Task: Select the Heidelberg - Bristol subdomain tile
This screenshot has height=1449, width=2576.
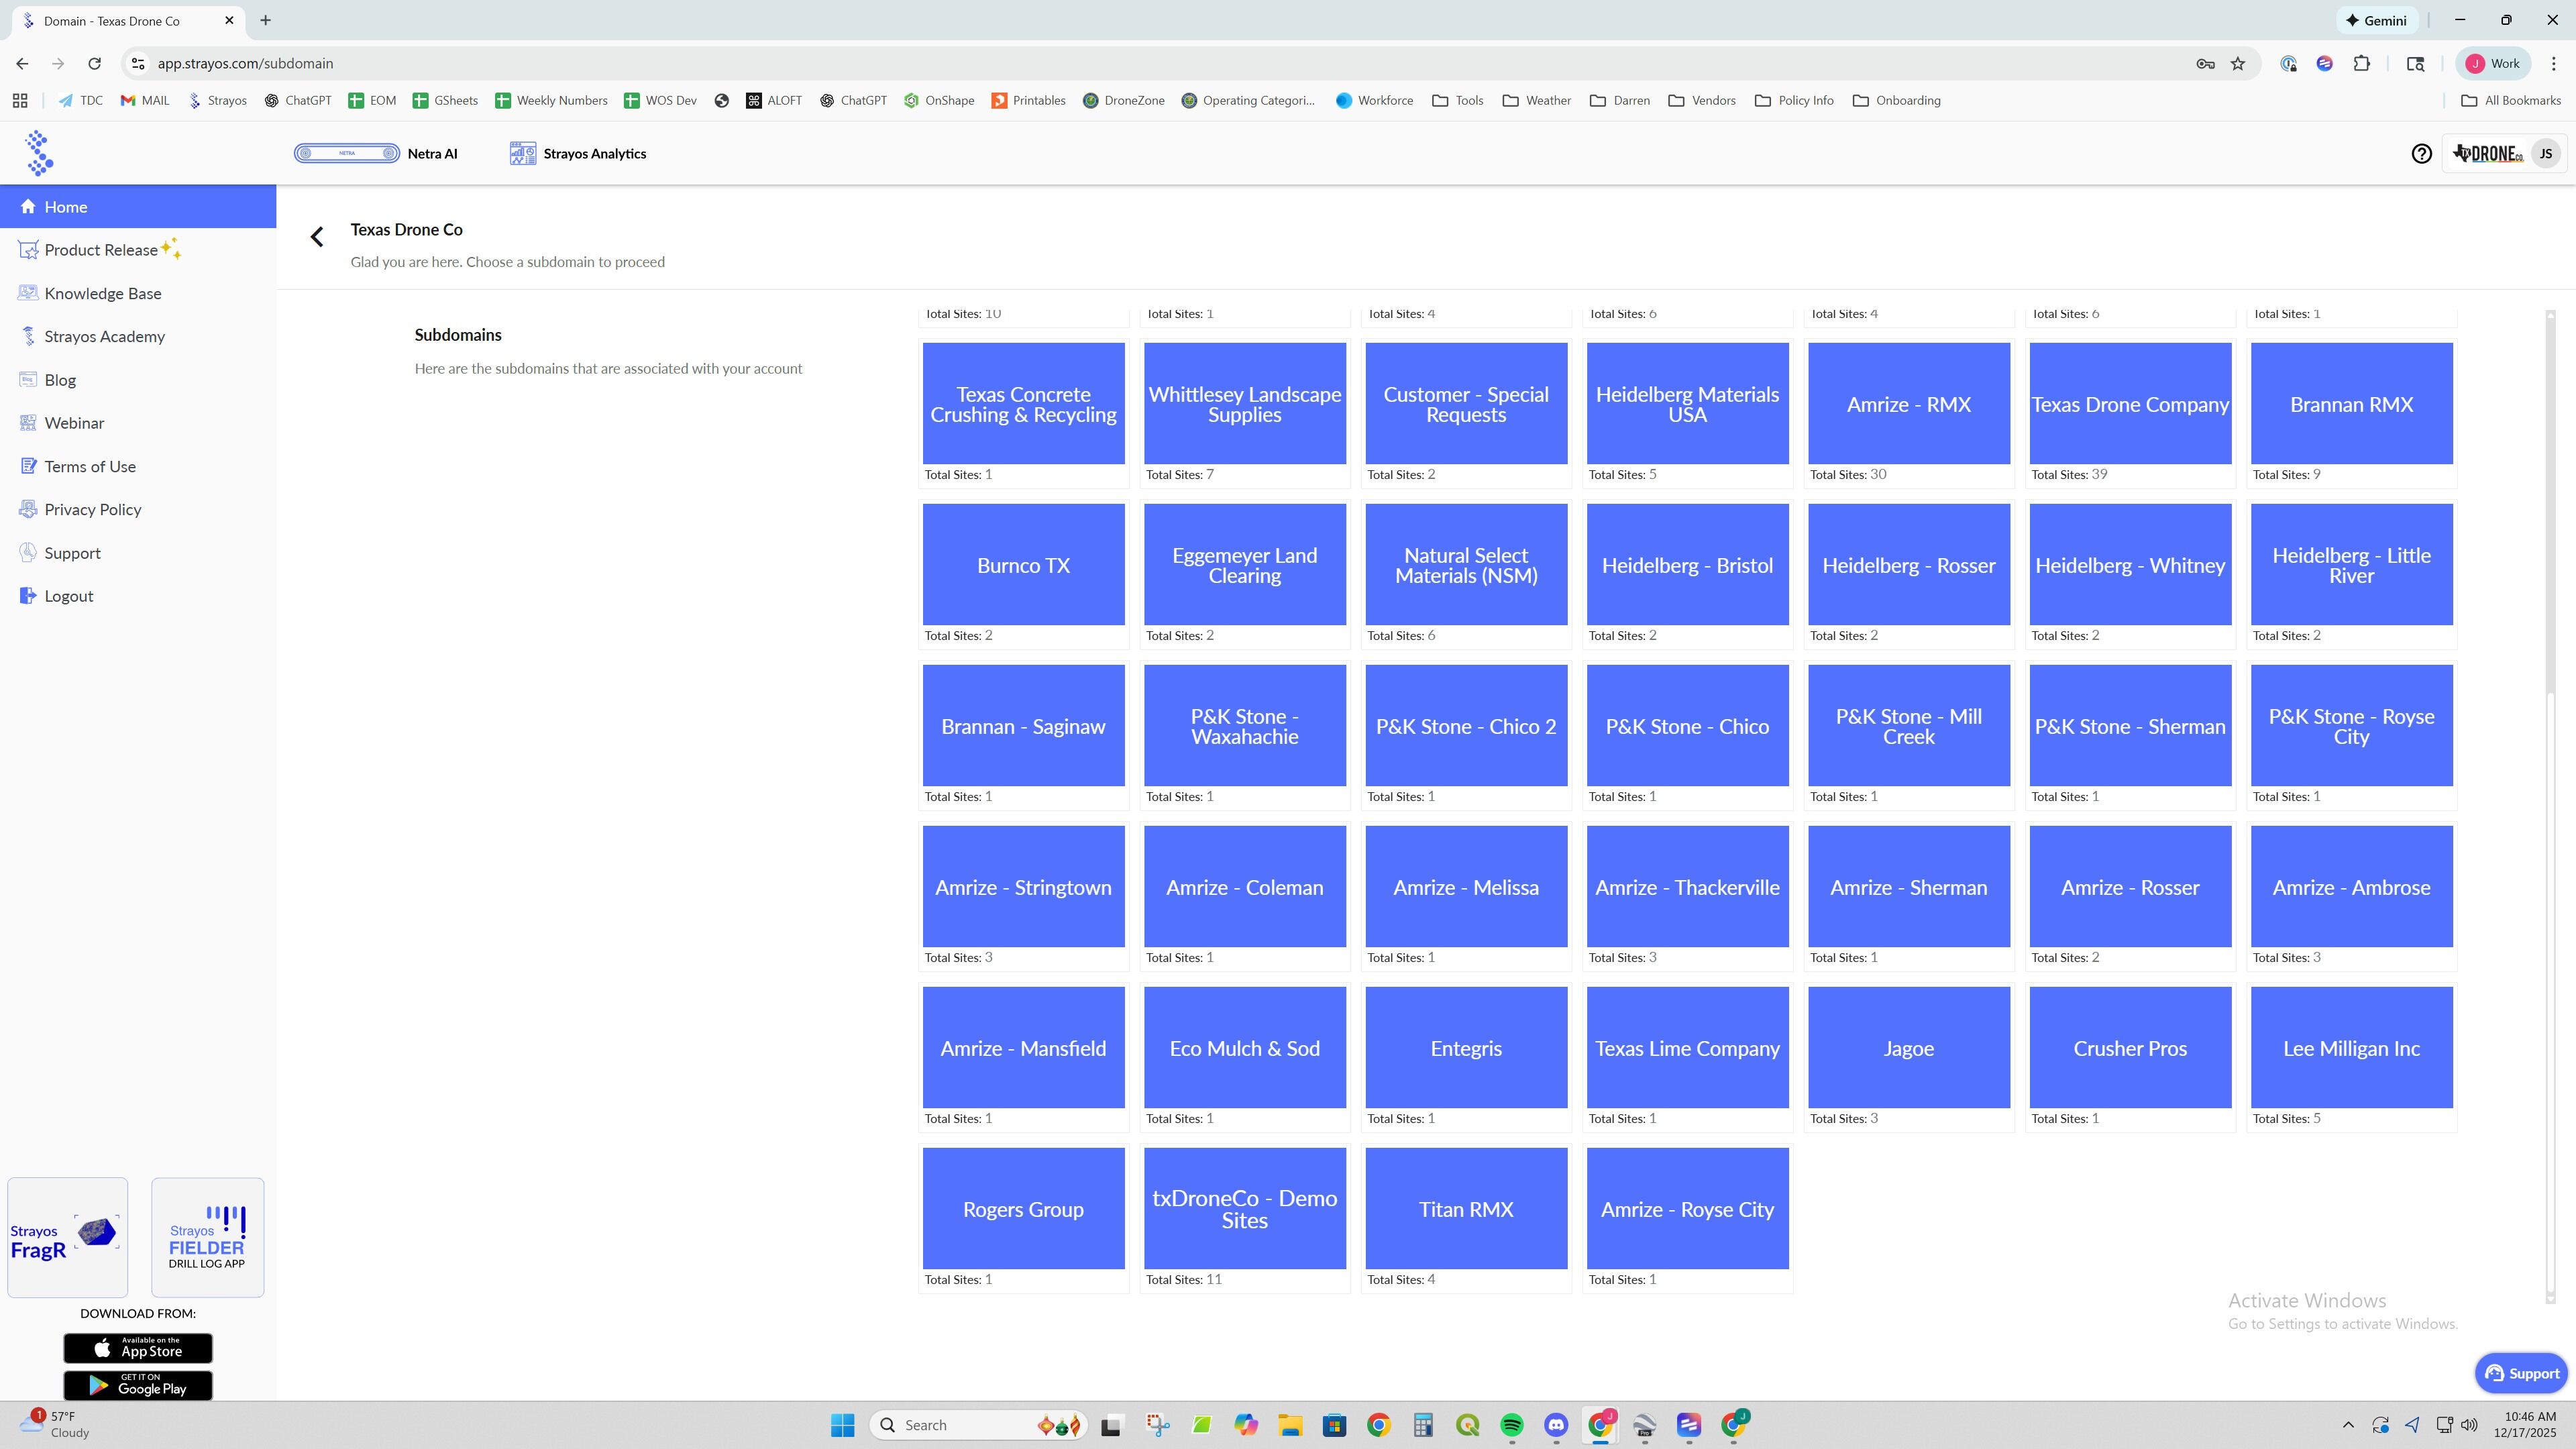Action: (1687, 564)
